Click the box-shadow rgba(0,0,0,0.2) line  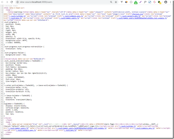(x=26, y=73)
